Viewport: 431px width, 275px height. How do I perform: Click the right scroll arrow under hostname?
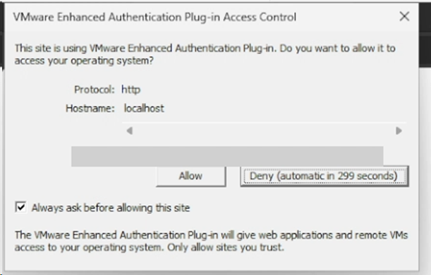(399, 130)
